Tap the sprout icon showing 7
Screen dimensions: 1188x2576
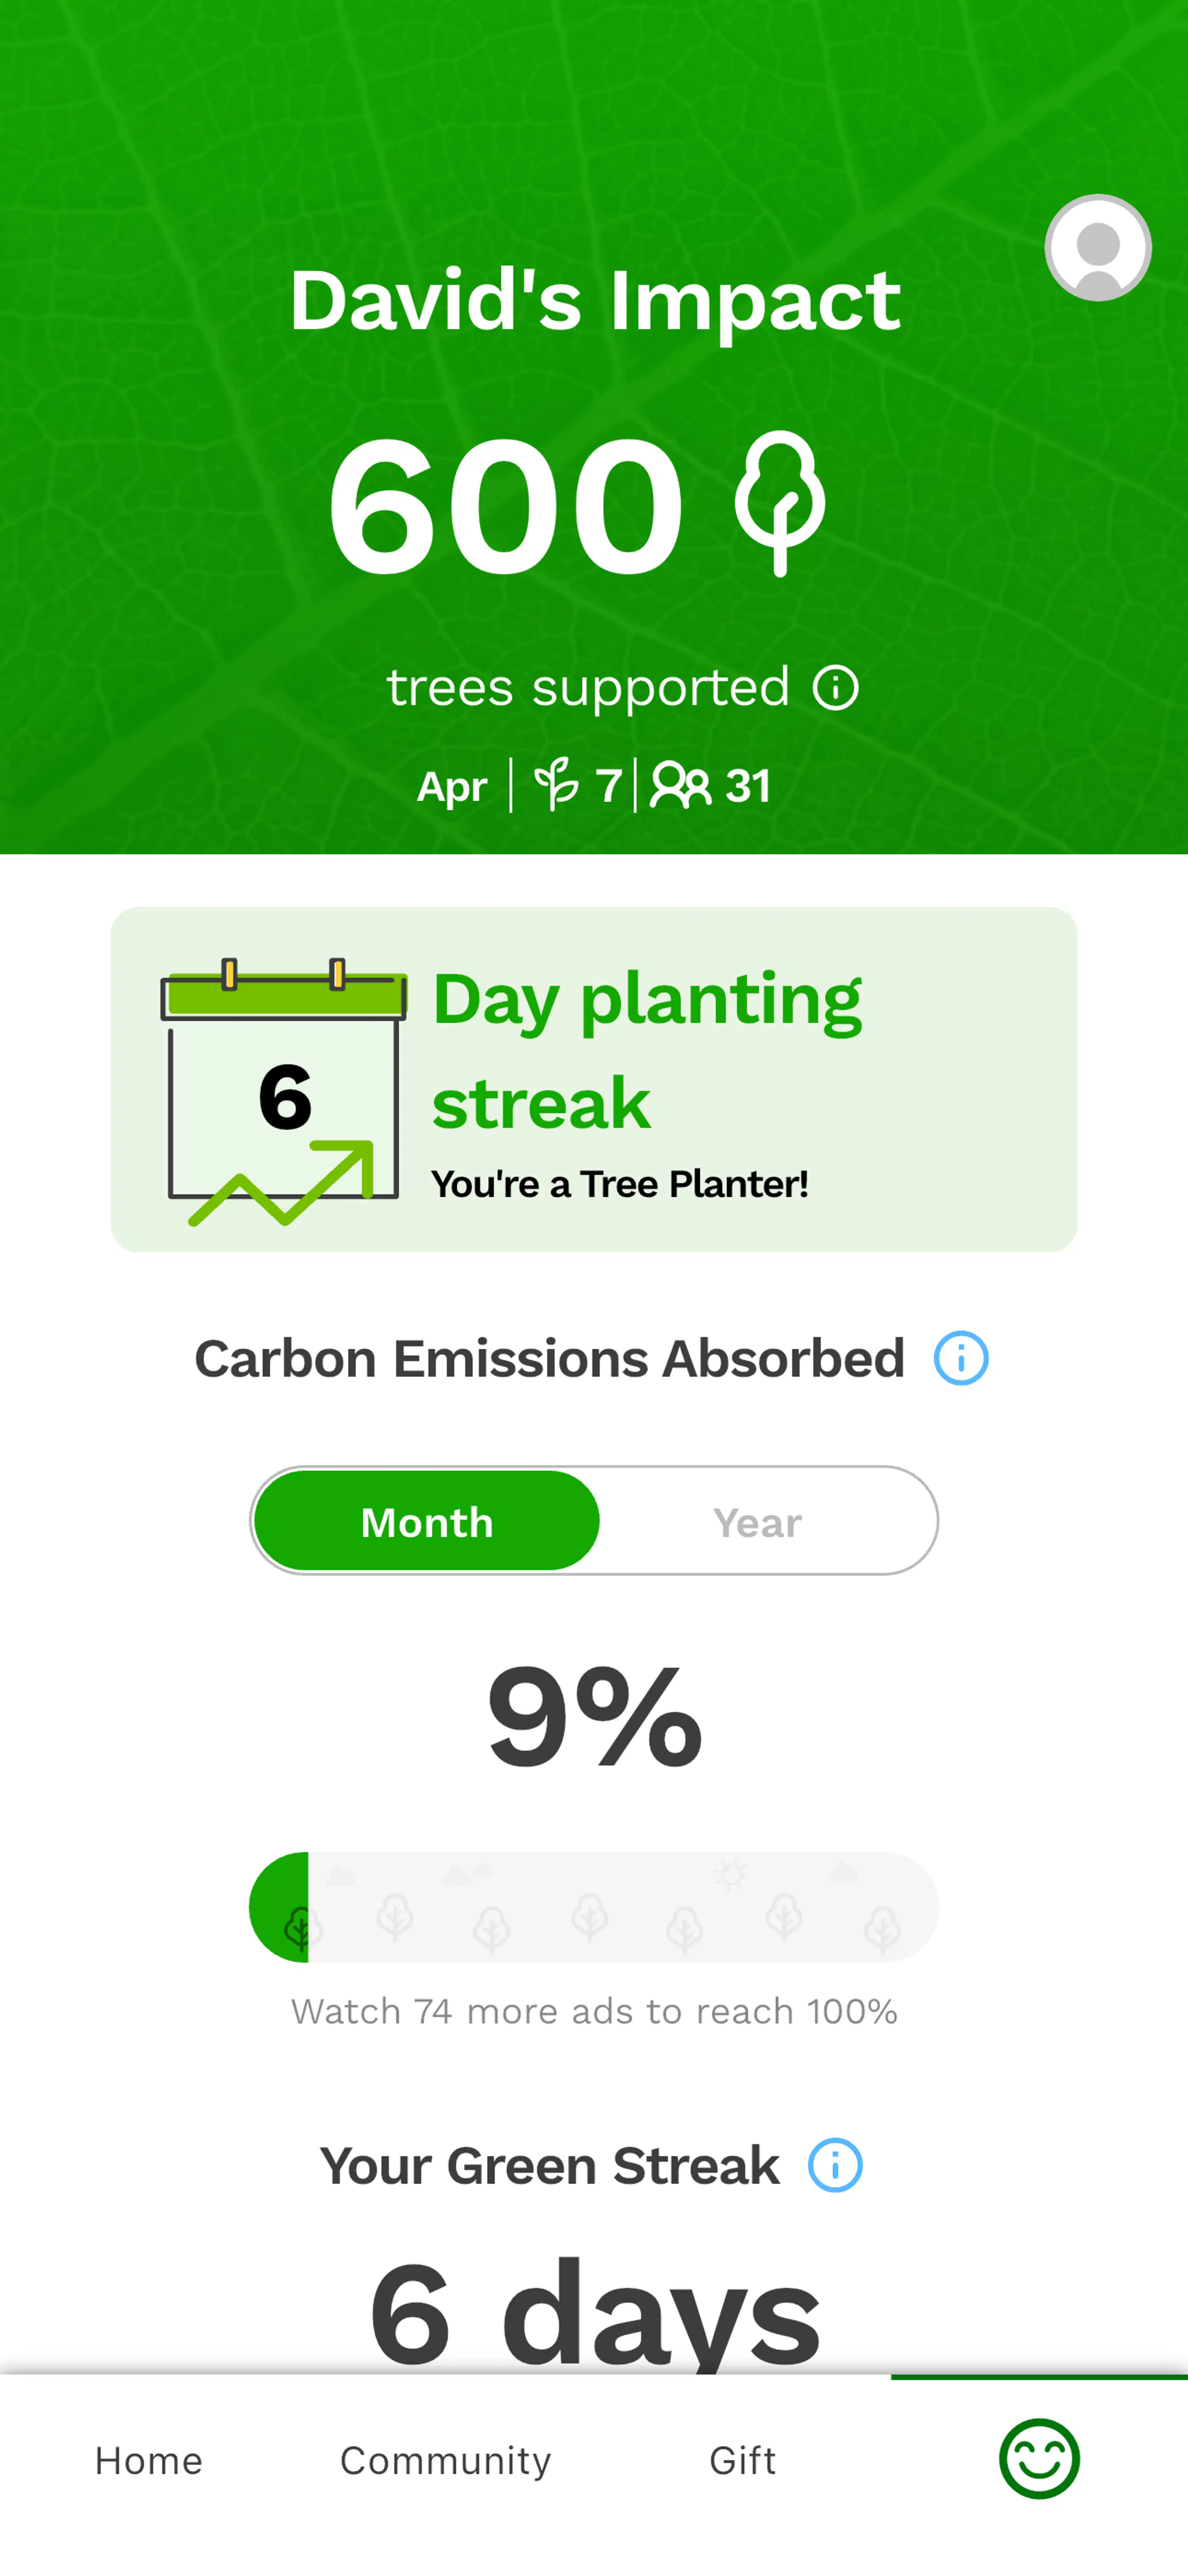pyautogui.click(x=557, y=785)
